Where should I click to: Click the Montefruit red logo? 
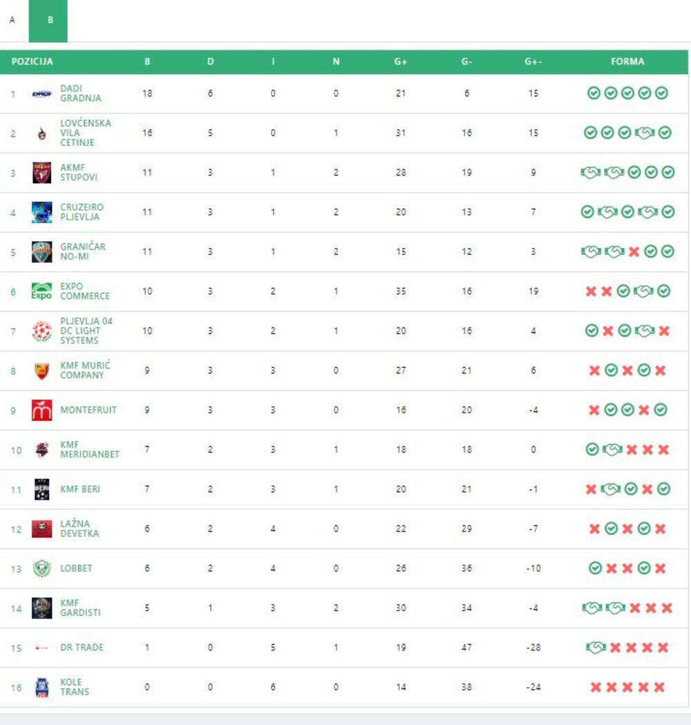point(41,410)
